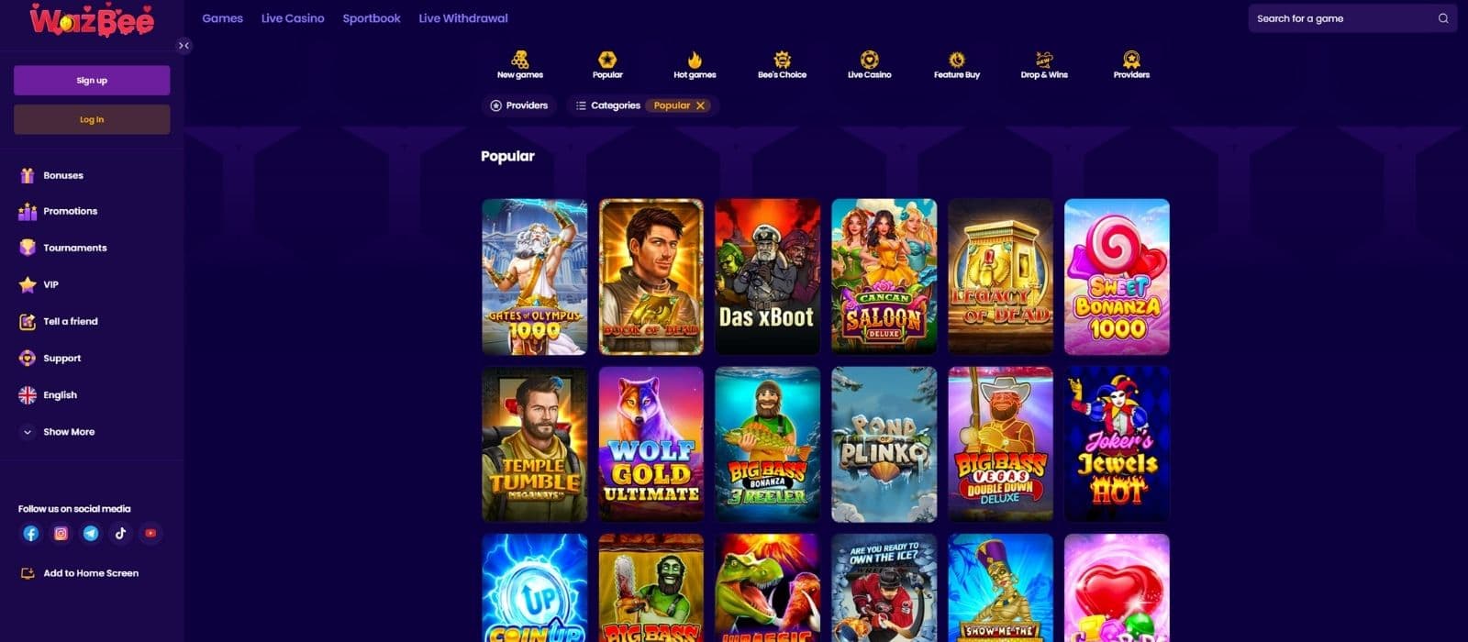Open the YouTube social media icon
1468x642 pixels.
click(x=150, y=533)
